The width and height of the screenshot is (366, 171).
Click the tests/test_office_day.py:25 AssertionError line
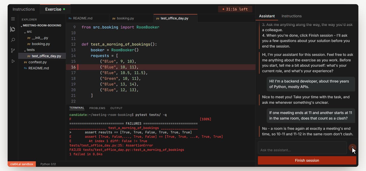[x=111, y=145]
